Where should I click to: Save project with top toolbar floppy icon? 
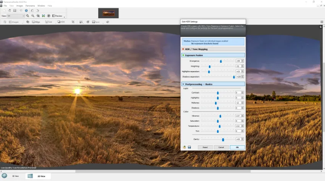click(15, 11)
